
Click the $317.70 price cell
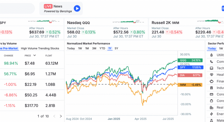point(31,106)
